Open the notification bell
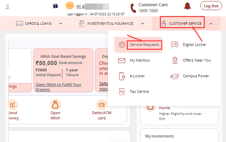This screenshot has height=142, width=226. pos(187,6)
